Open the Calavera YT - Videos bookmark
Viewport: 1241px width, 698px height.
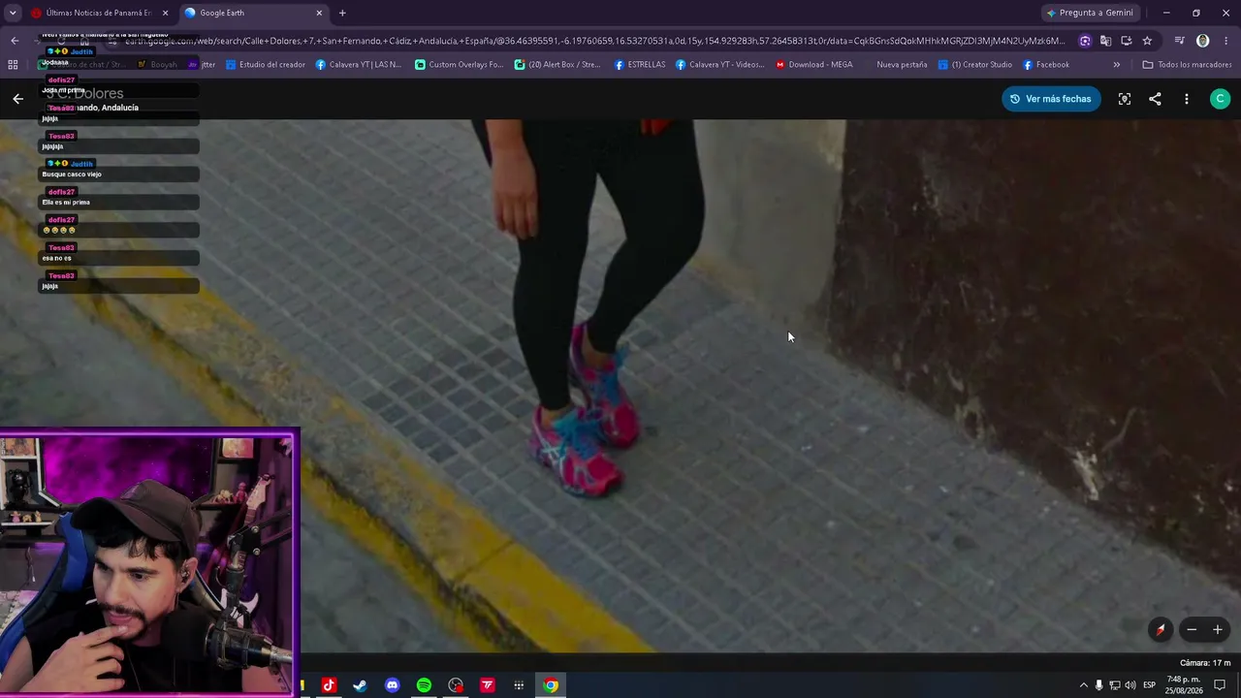click(720, 65)
